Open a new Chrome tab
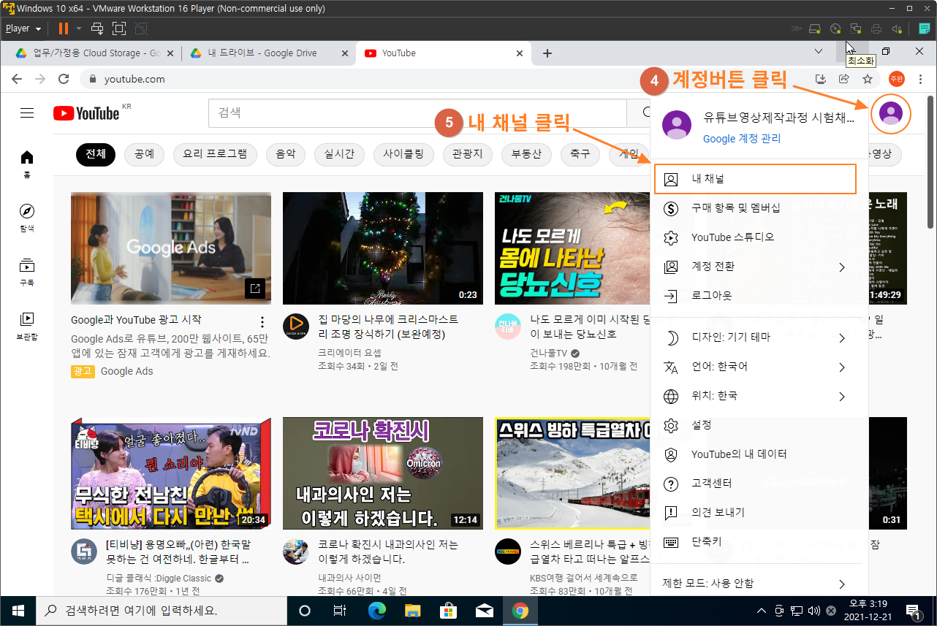The height and width of the screenshot is (626, 937). [547, 53]
